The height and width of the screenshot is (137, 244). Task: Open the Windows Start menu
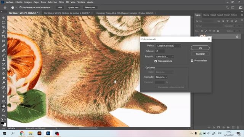(x=4, y=134)
